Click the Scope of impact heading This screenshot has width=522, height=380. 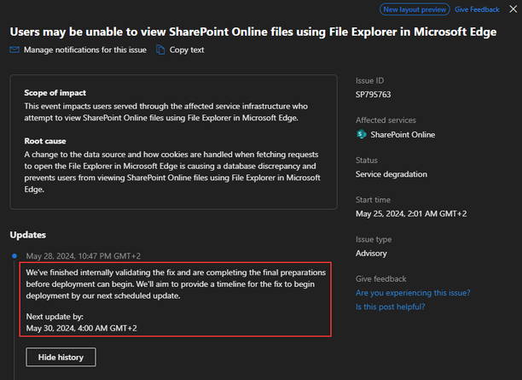point(55,93)
